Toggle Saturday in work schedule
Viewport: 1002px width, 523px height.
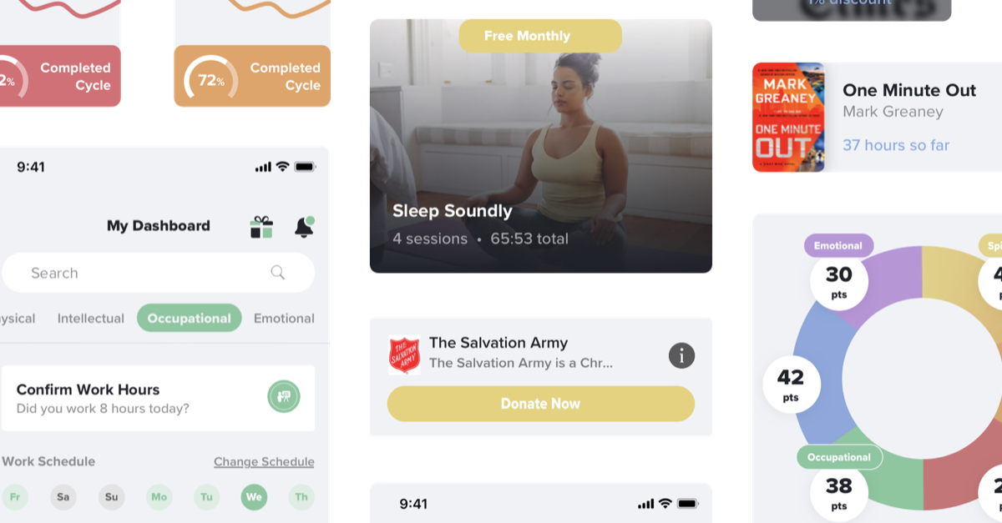point(63,497)
